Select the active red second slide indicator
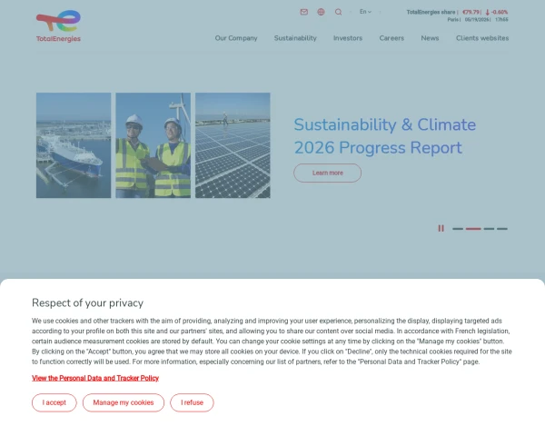 473,229
